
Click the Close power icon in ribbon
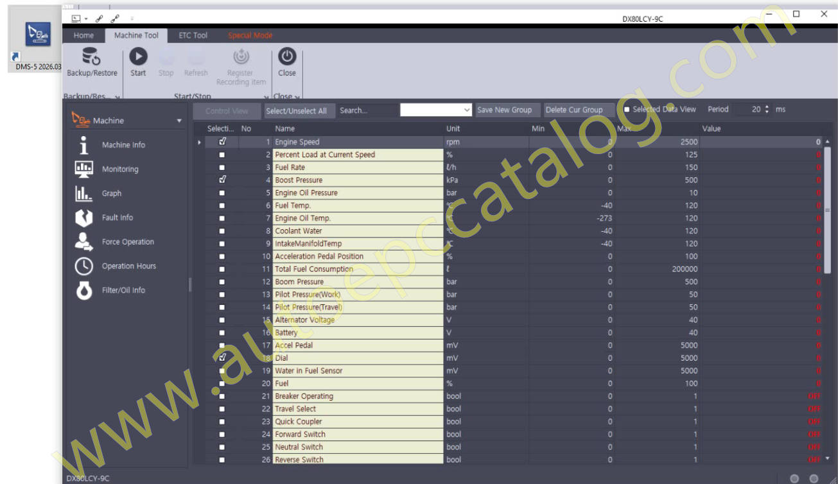tap(286, 57)
